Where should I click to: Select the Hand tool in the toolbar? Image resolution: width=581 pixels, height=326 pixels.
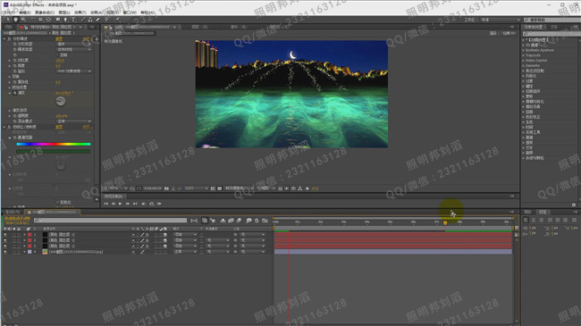(x=15, y=20)
